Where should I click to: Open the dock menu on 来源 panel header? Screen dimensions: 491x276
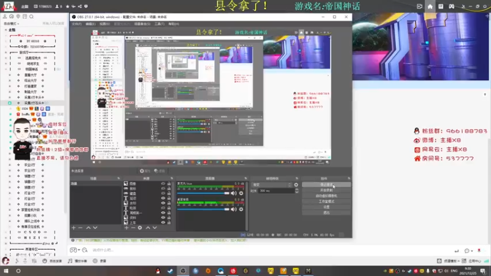point(172,178)
